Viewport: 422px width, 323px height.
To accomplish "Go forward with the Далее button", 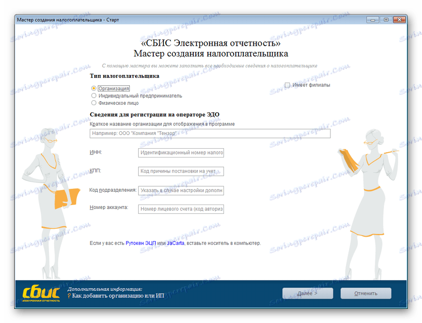I will click(x=308, y=293).
